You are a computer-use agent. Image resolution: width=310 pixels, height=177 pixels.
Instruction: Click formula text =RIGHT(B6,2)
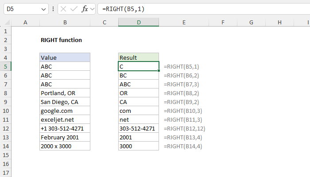181,76
